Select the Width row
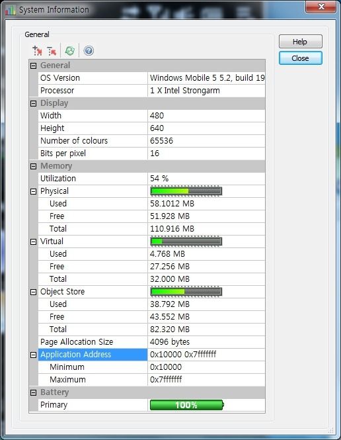Screen dimensions: 341x440 click(x=151, y=115)
